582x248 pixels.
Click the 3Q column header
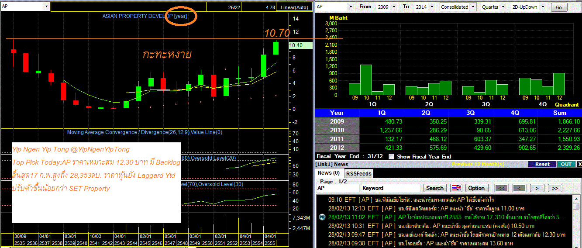(x=471, y=113)
